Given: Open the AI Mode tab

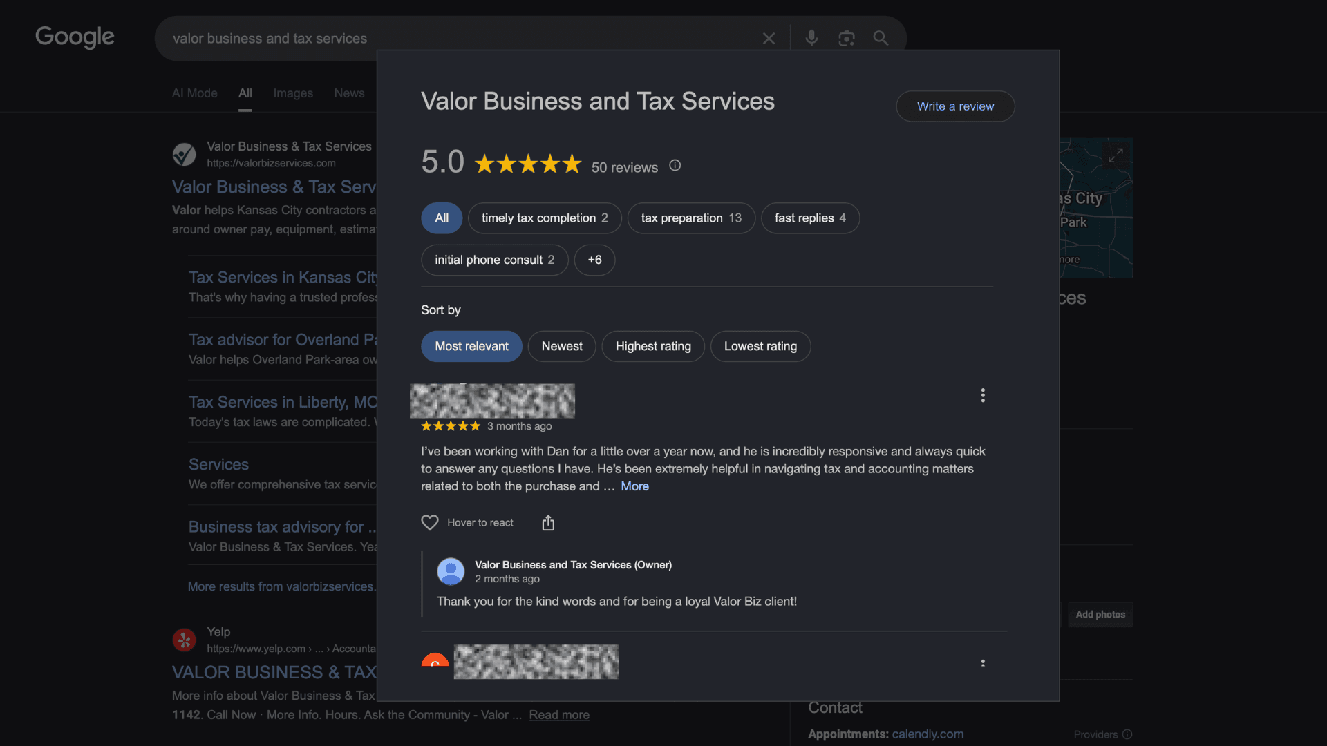Looking at the screenshot, I should [194, 93].
